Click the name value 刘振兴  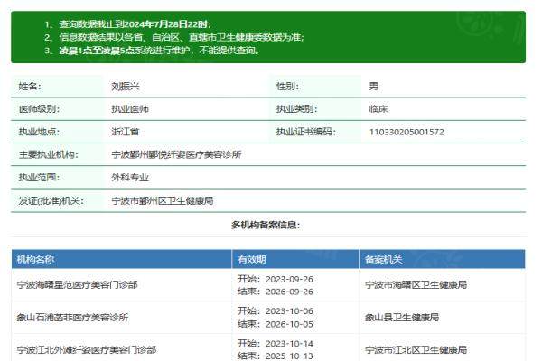tap(126, 86)
